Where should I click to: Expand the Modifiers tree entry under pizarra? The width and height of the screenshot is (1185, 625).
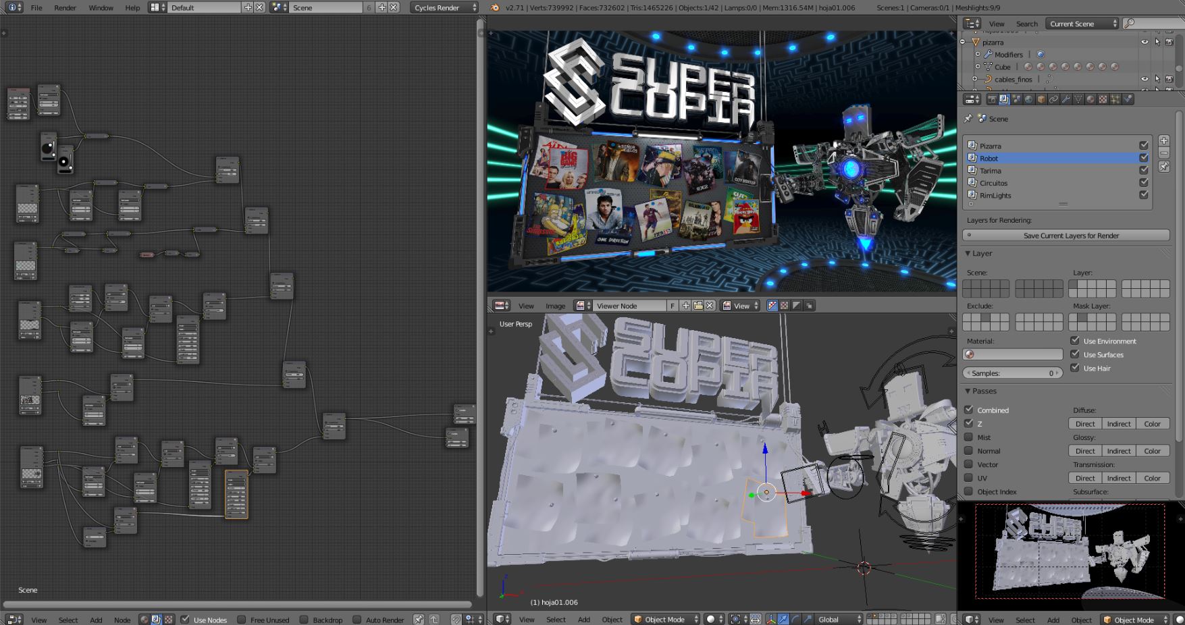tap(978, 55)
